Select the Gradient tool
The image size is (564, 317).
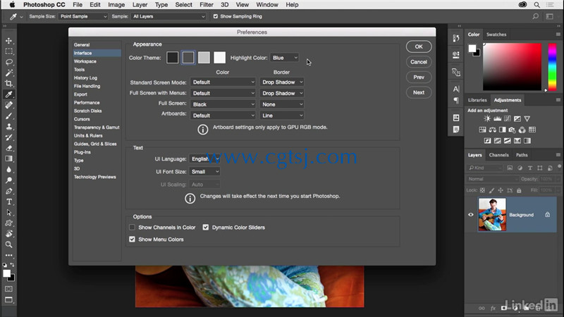(8, 159)
